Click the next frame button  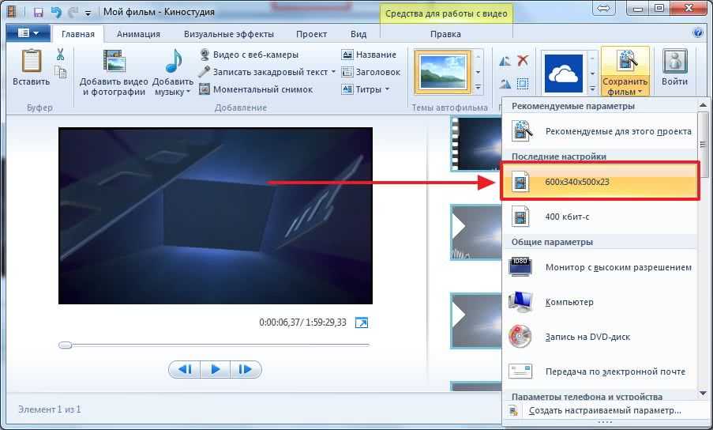[x=246, y=369]
